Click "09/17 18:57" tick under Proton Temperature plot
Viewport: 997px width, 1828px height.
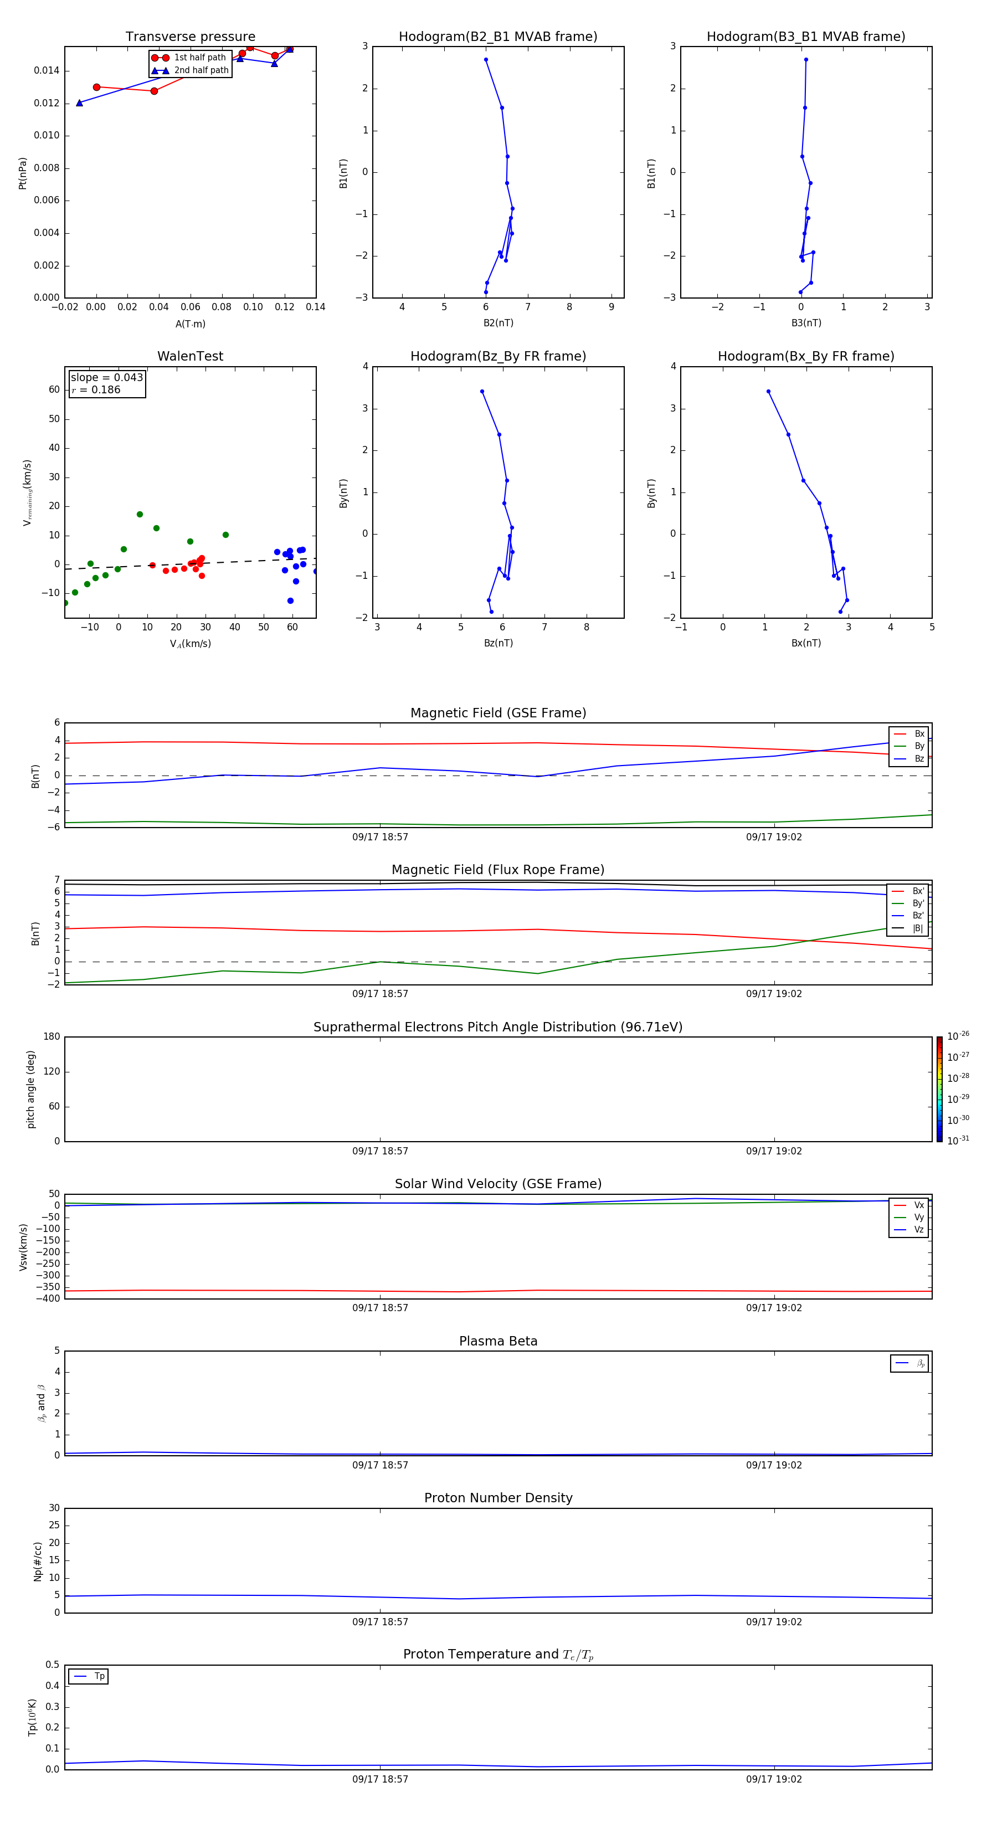381,1779
